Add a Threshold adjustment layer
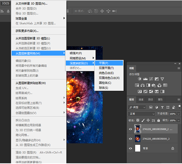This screenshot has height=164, width=182. [x=151, y=91]
